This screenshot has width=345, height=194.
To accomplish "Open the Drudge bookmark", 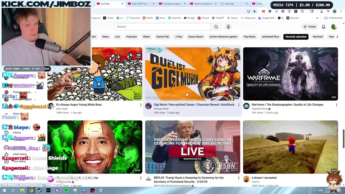I will coord(189,18).
